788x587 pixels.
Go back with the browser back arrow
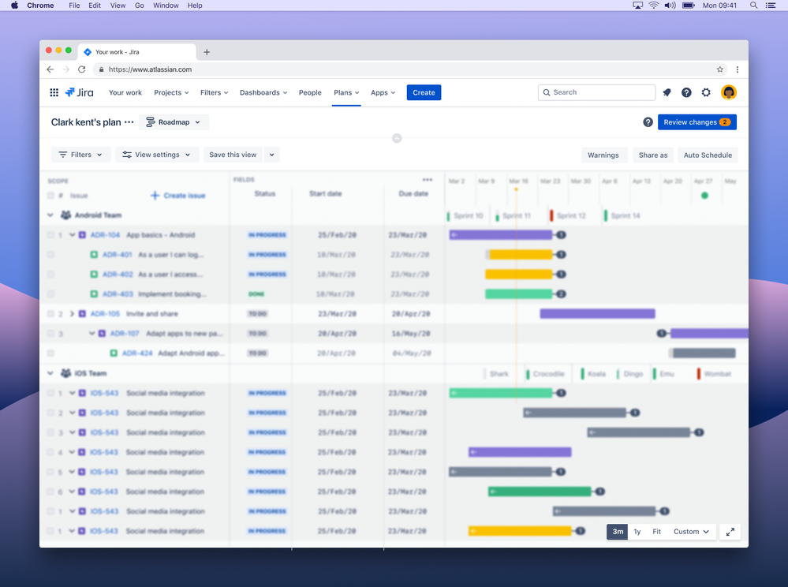coord(50,69)
